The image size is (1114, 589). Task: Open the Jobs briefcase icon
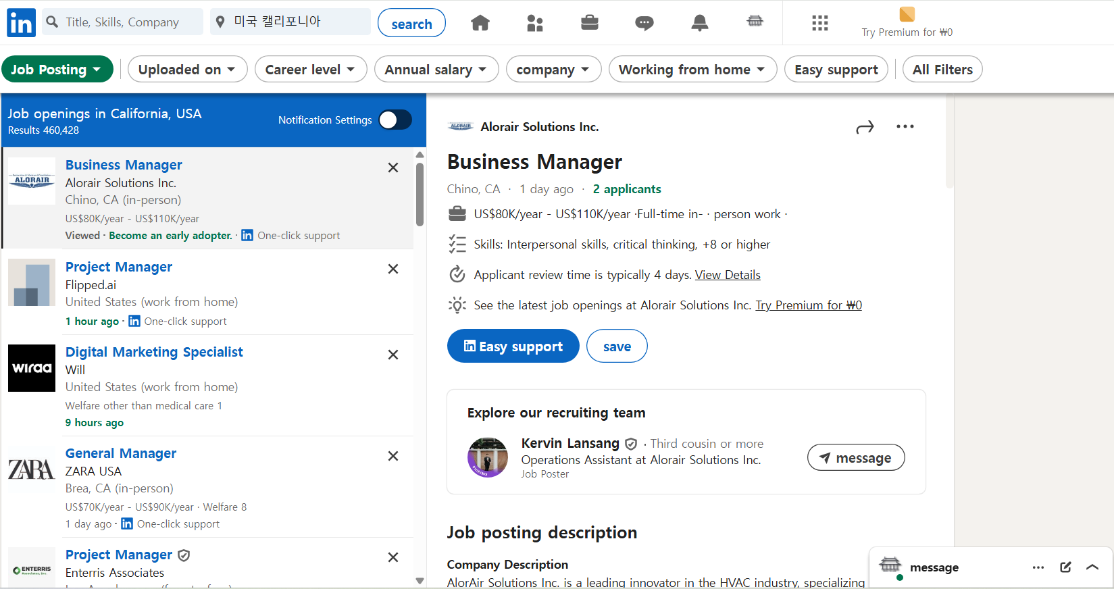(x=590, y=23)
